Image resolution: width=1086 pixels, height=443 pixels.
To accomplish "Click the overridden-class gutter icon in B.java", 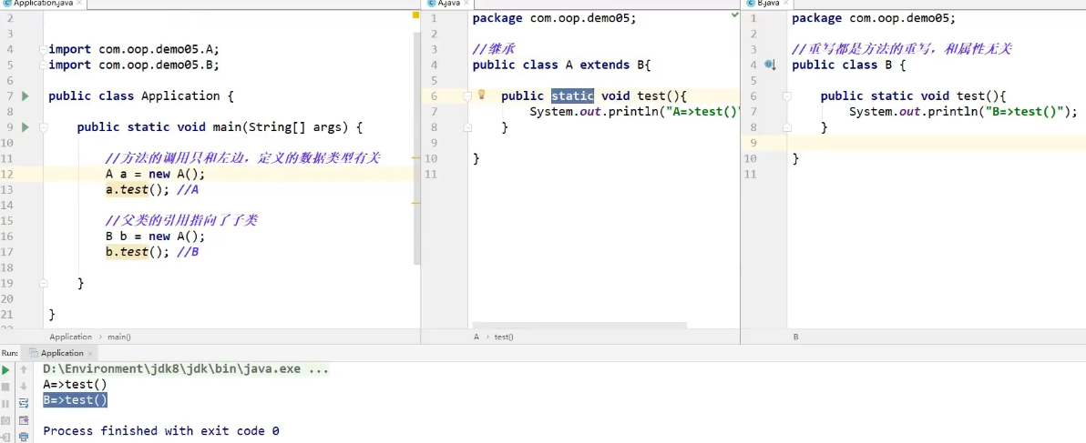I will [x=770, y=65].
